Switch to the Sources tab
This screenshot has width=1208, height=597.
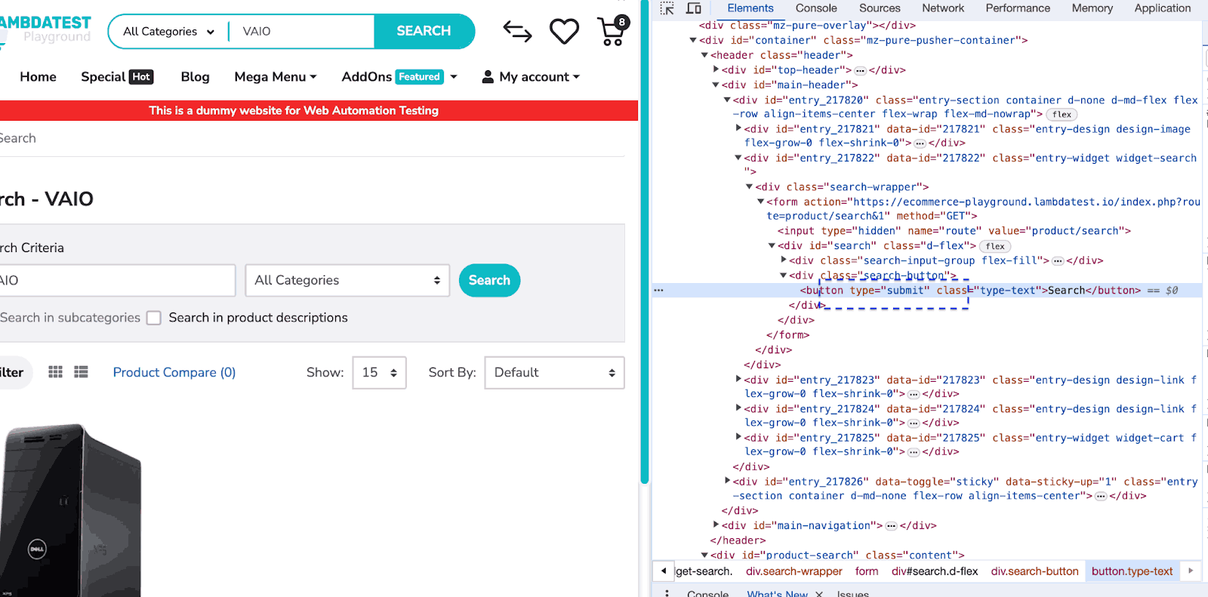point(880,8)
